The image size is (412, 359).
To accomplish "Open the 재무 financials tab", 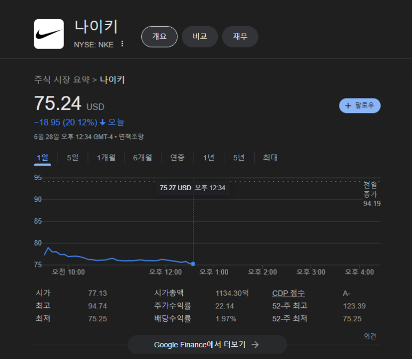I will [240, 37].
